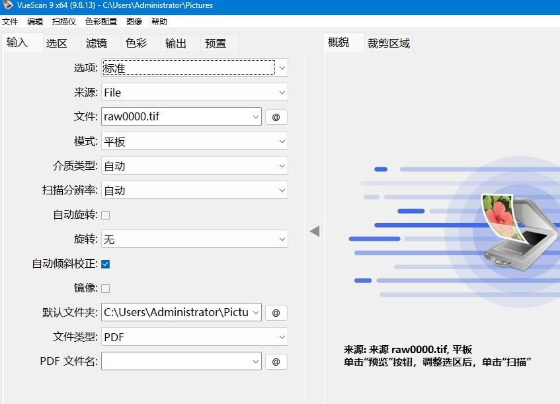Click the @ button beside the 文件 field

pyautogui.click(x=276, y=117)
